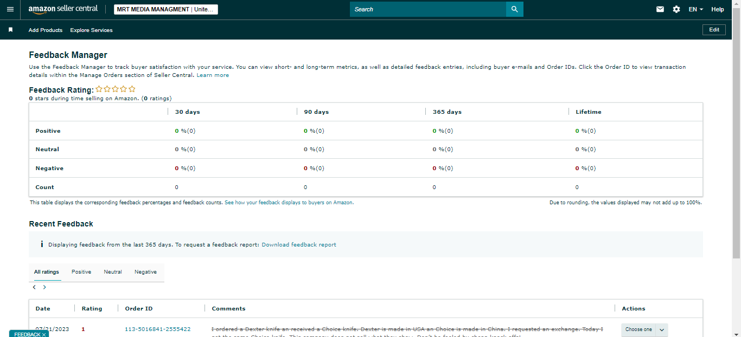741x337 pixels.
Task: Switch to the Neutral tab
Action: coord(113,272)
